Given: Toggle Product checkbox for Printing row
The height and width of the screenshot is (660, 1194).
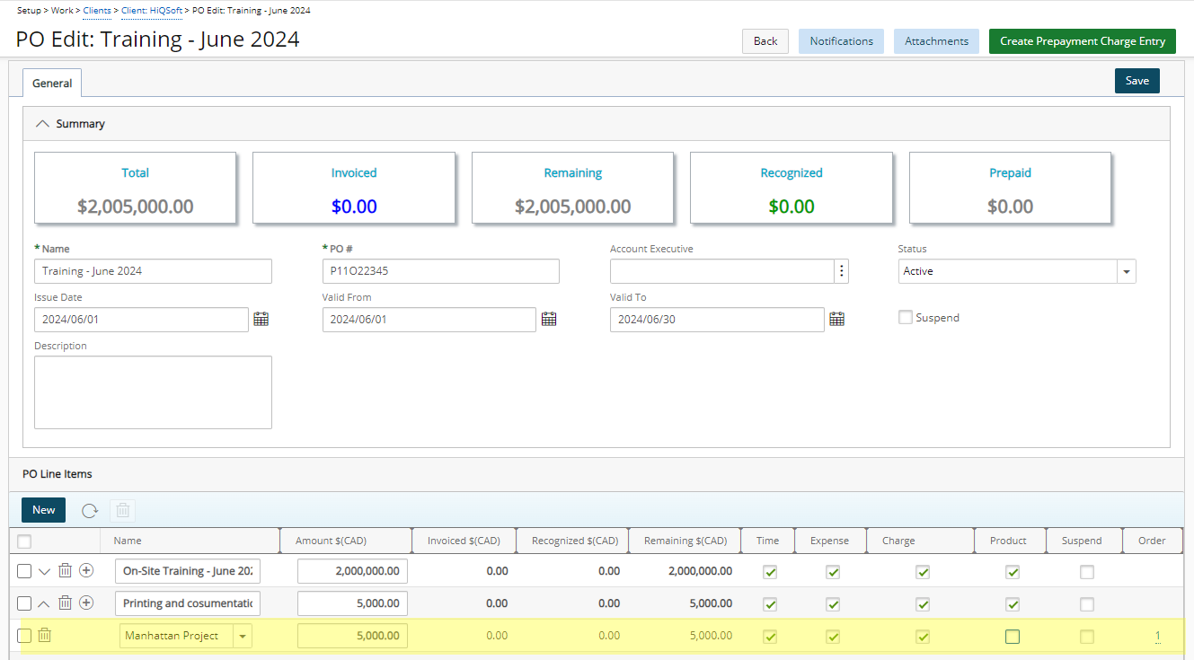Looking at the screenshot, I should 1013,604.
